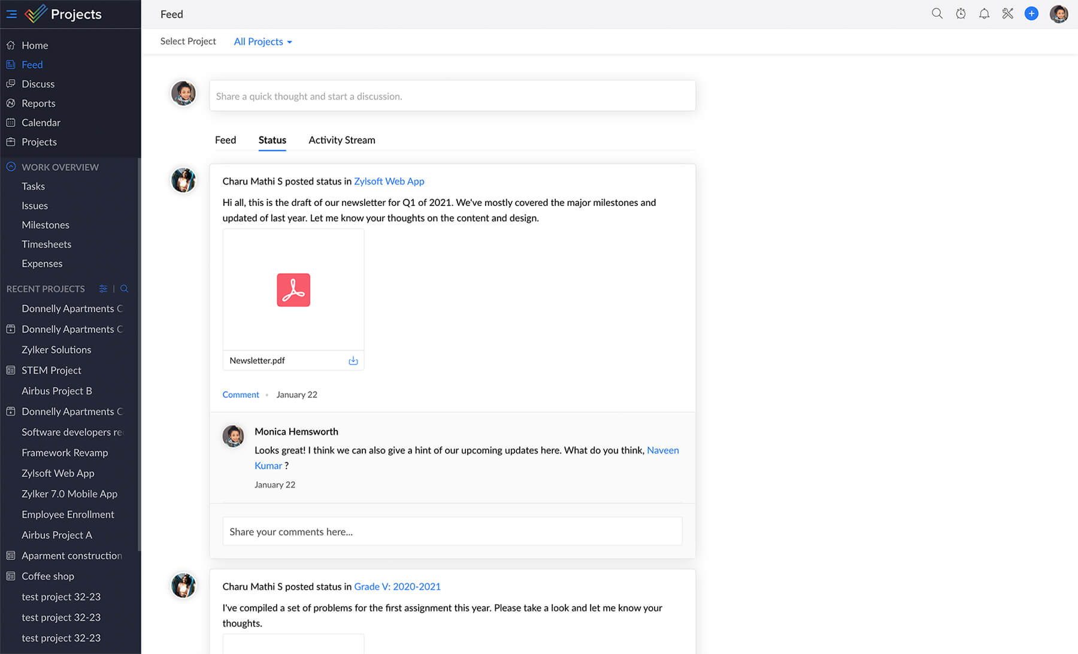1078x654 pixels.
Task: Open recent projects filter settings icon
Action: [x=103, y=289]
